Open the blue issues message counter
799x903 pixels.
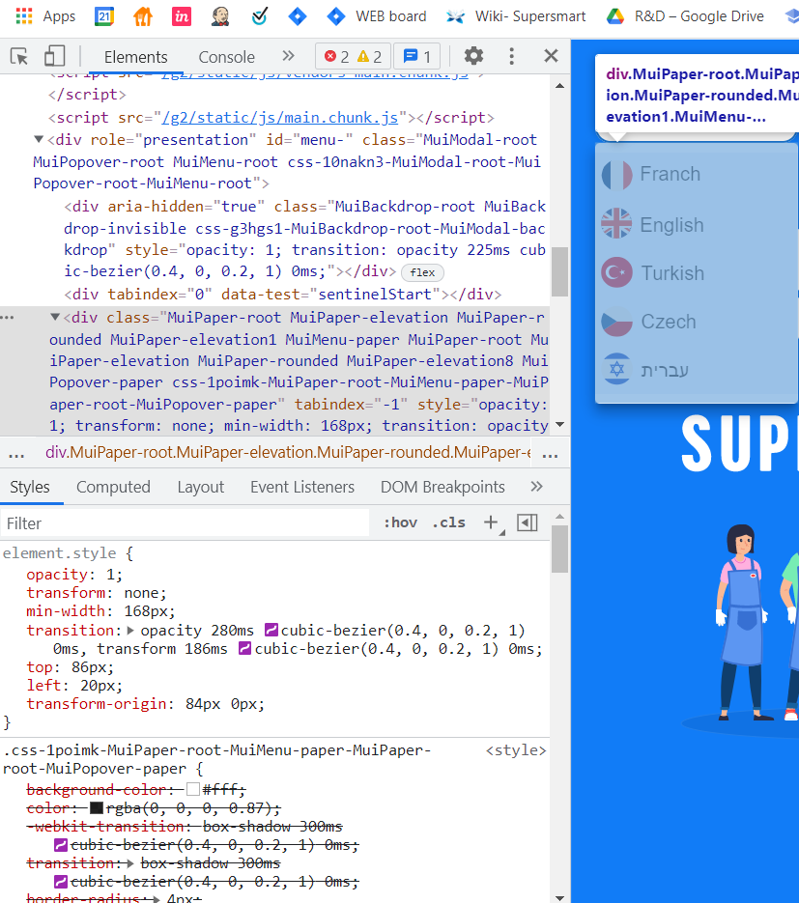coord(417,56)
